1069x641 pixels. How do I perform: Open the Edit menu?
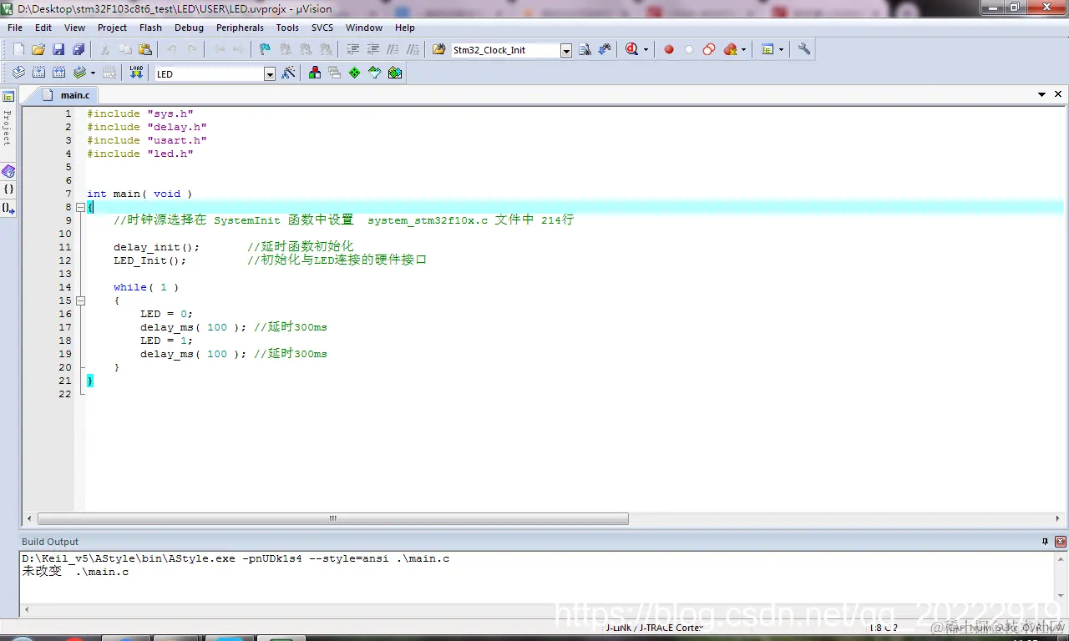coord(43,28)
